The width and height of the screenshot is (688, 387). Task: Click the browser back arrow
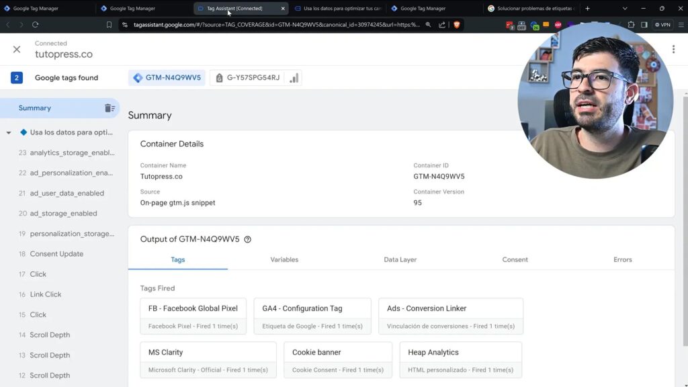pos(8,25)
